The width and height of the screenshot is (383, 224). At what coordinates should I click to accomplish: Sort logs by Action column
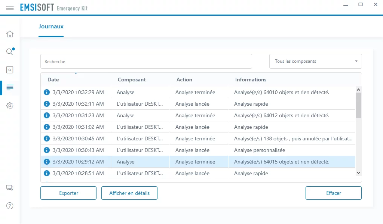[184, 80]
